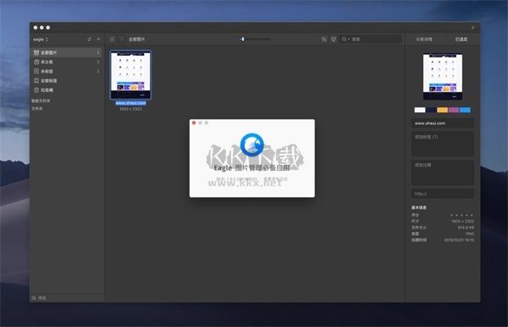Viewport: 508px width, 327px height.
Task: Go back with the left arrow button
Action: point(112,39)
